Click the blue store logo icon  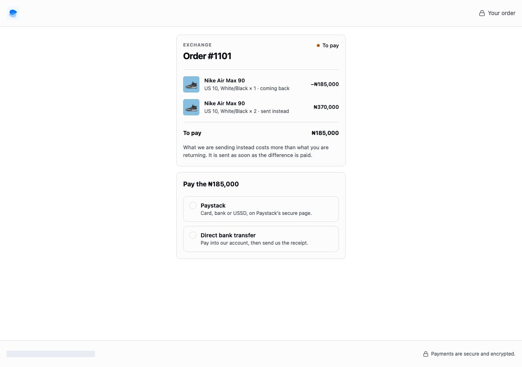(13, 13)
